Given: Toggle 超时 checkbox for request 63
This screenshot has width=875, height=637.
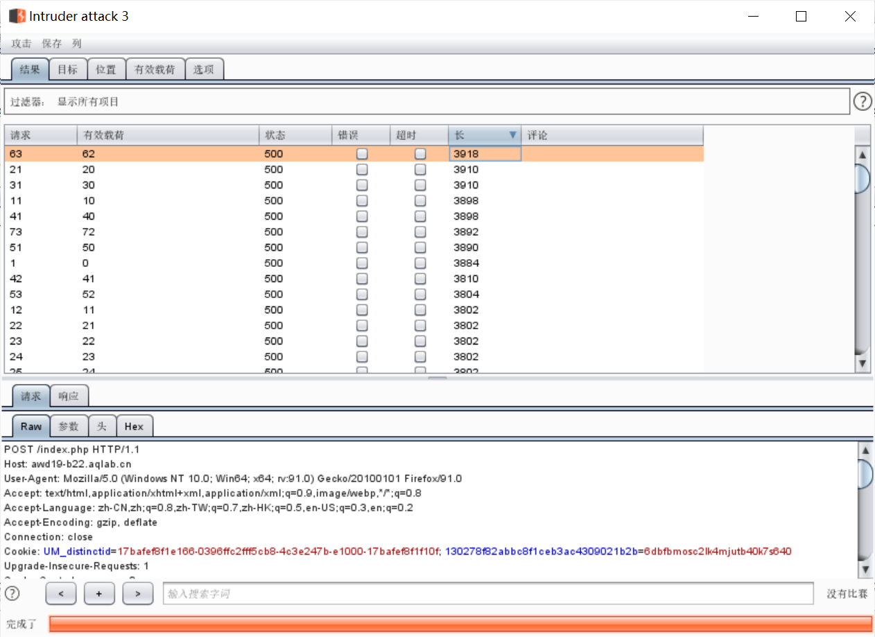Looking at the screenshot, I should pyautogui.click(x=420, y=154).
